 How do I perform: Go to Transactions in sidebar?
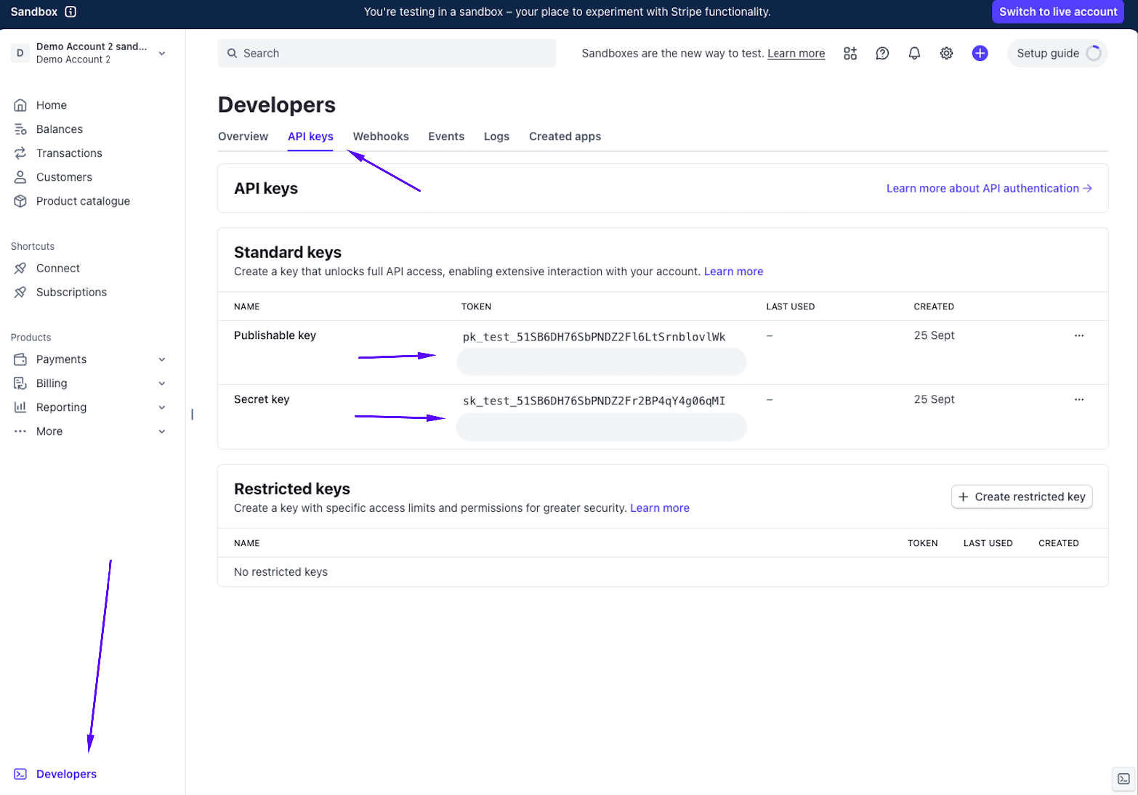pyautogui.click(x=69, y=153)
